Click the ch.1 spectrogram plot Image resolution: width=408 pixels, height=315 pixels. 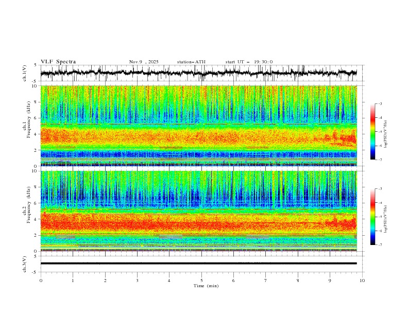(199, 126)
